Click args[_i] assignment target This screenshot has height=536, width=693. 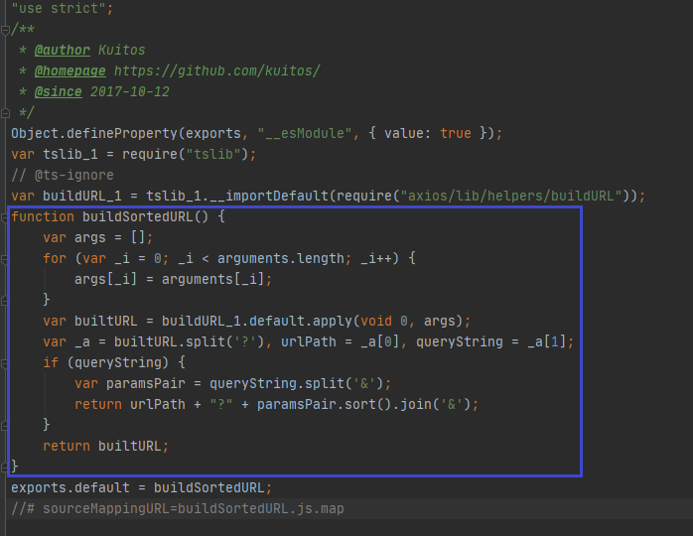(x=105, y=279)
